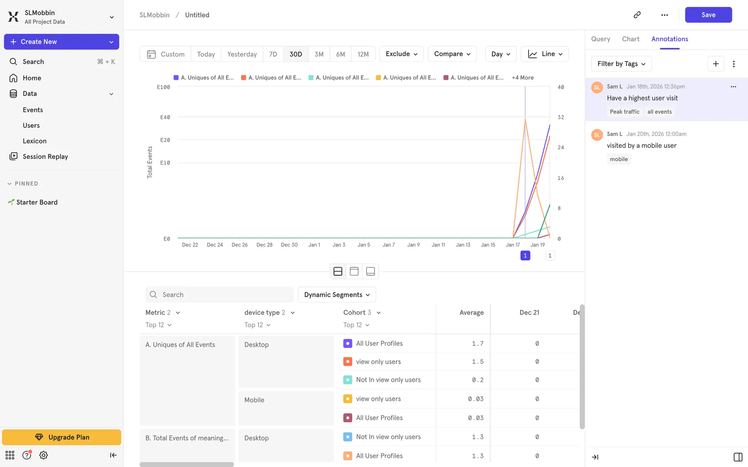748x467 pixels.
Task: Click the Jan 18 annotation marker
Action: (525, 255)
